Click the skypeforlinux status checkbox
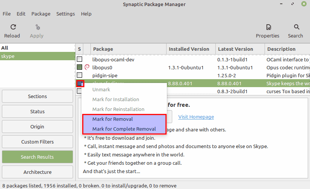Viewport: 310px width, 189px height. click(x=79, y=83)
